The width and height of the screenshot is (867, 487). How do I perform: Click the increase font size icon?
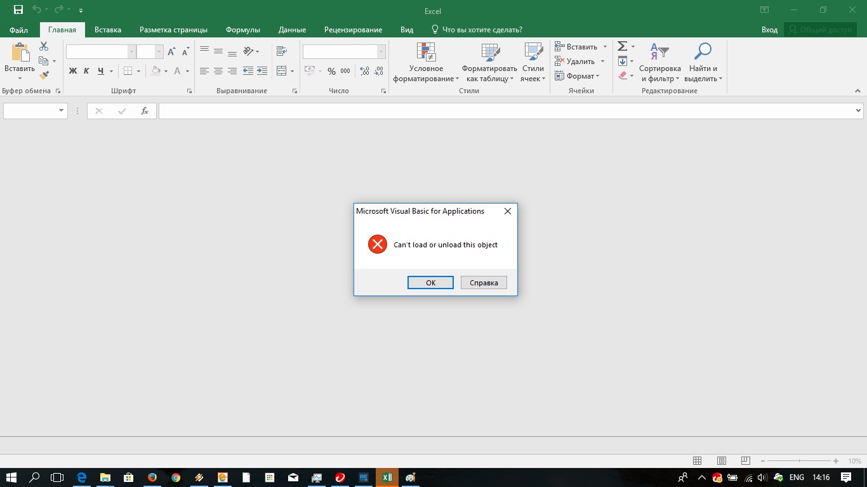[x=171, y=52]
